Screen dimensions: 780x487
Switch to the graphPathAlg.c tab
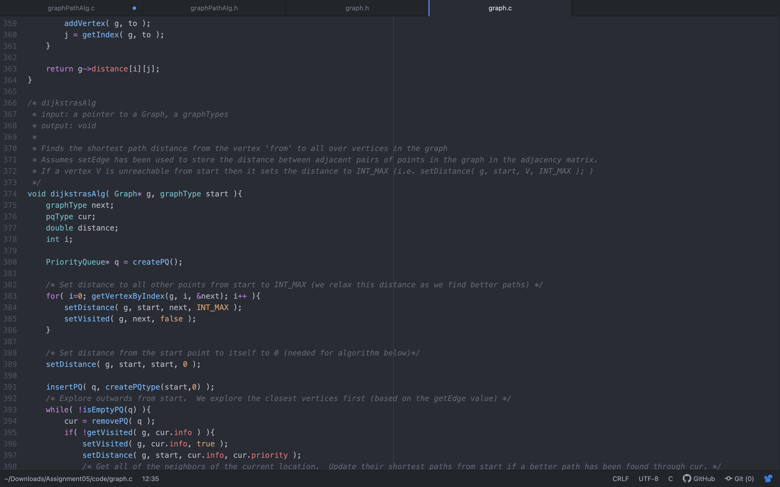pos(71,8)
